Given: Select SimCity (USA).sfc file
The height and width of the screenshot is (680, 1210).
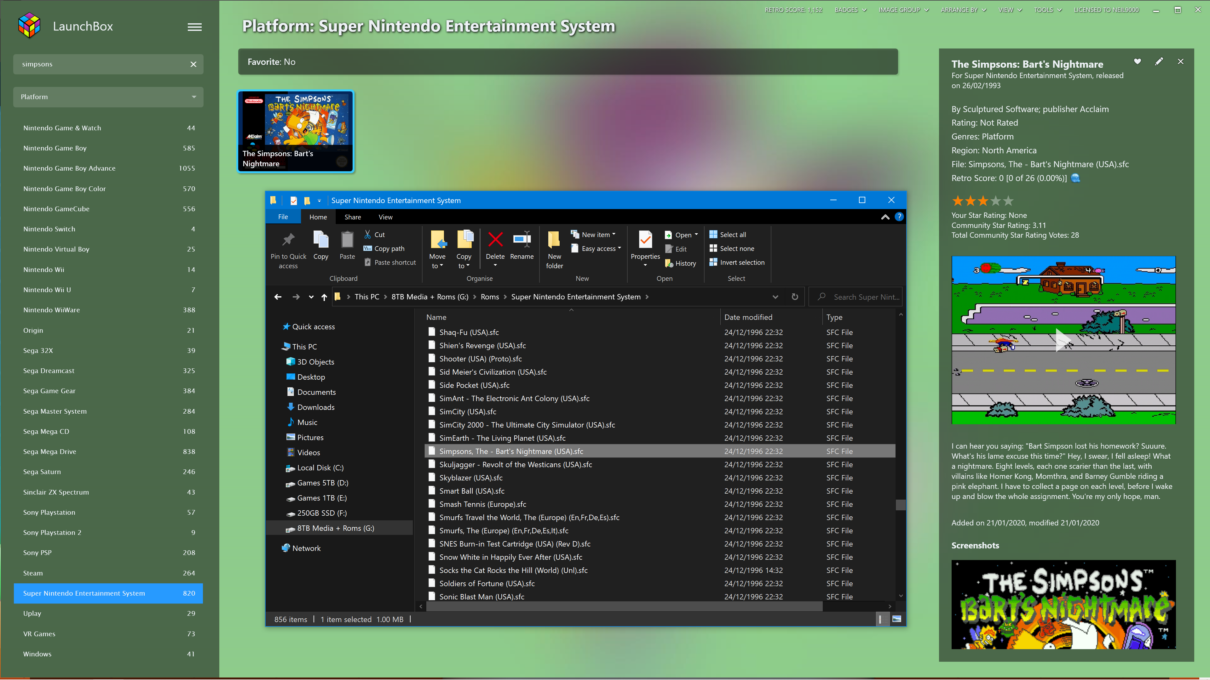Looking at the screenshot, I should coord(467,411).
